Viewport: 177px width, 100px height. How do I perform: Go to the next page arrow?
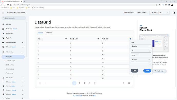click(x=124, y=83)
